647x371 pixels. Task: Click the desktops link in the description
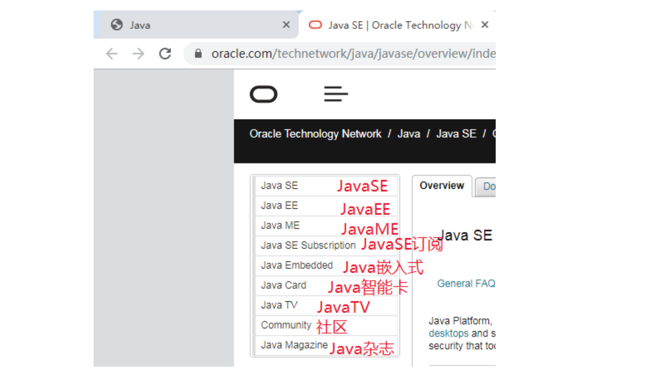click(448, 333)
